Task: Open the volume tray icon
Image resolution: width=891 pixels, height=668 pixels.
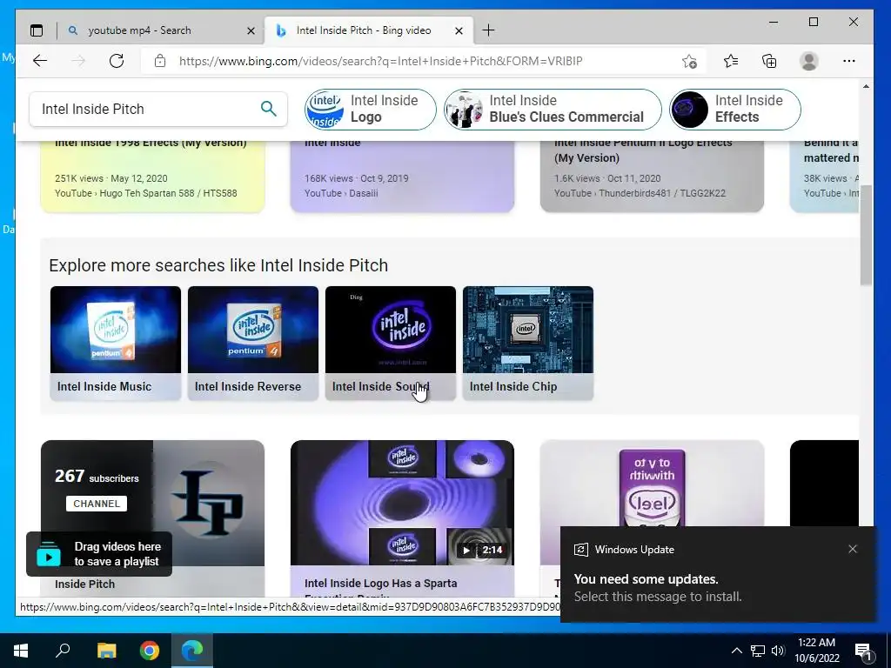Action: coord(778,651)
